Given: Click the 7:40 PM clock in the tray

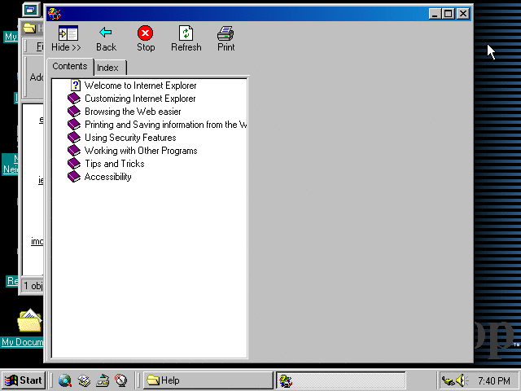Looking at the screenshot, I should tap(493, 380).
